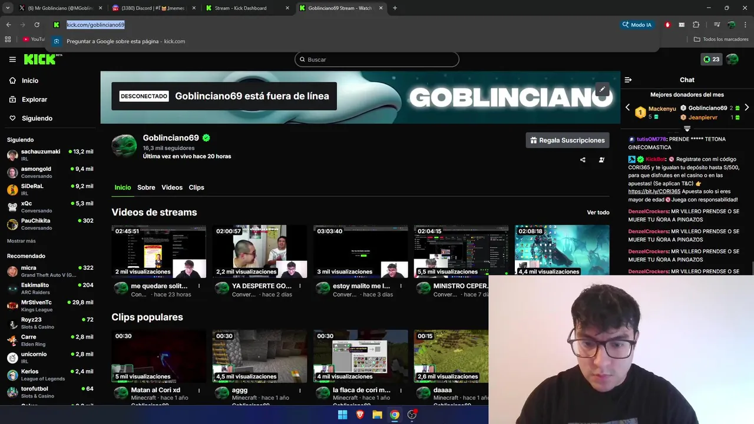Open the Chrome three-dot menu
The width and height of the screenshot is (754, 424).
click(745, 25)
